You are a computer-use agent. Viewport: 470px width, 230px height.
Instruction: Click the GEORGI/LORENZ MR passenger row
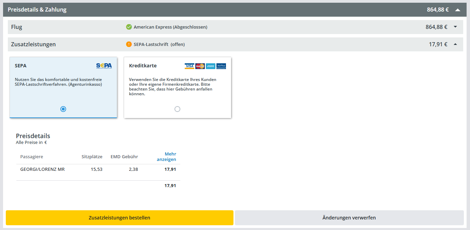point(43,169)
